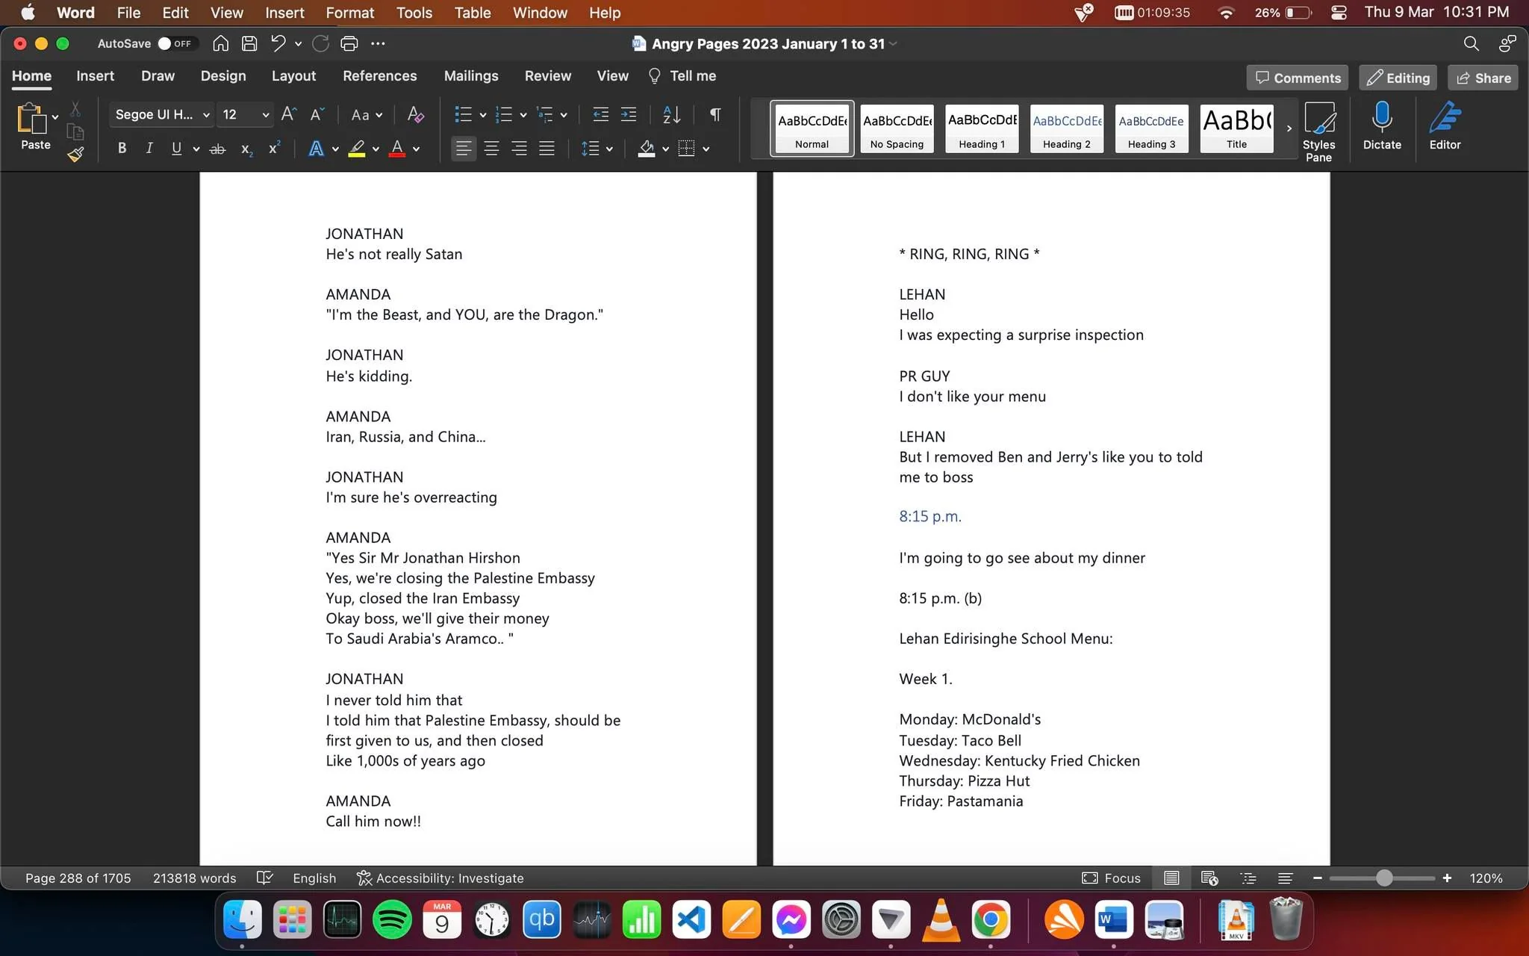The image size is (1529, 956).
Task: Expand the styles gallery arrow
Action: coord(1289,128)
